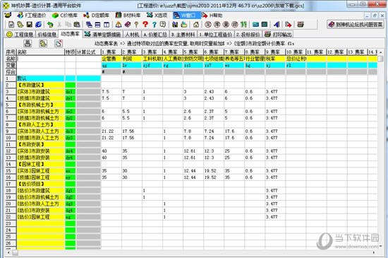Click the 计算公式 column header
388x258 pixels.
click(88, 52)
